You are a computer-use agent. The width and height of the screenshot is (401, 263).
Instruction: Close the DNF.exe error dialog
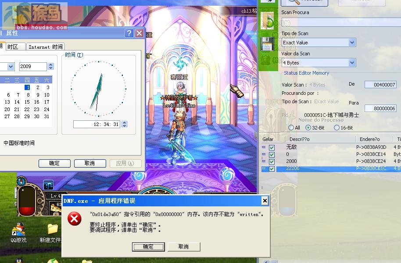265,201
